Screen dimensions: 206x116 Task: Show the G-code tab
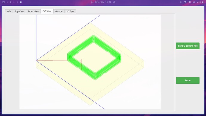(x=59, y=11)
